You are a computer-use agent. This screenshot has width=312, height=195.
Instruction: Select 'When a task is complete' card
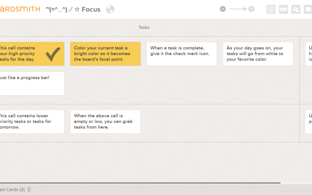[x=182, y=54]
